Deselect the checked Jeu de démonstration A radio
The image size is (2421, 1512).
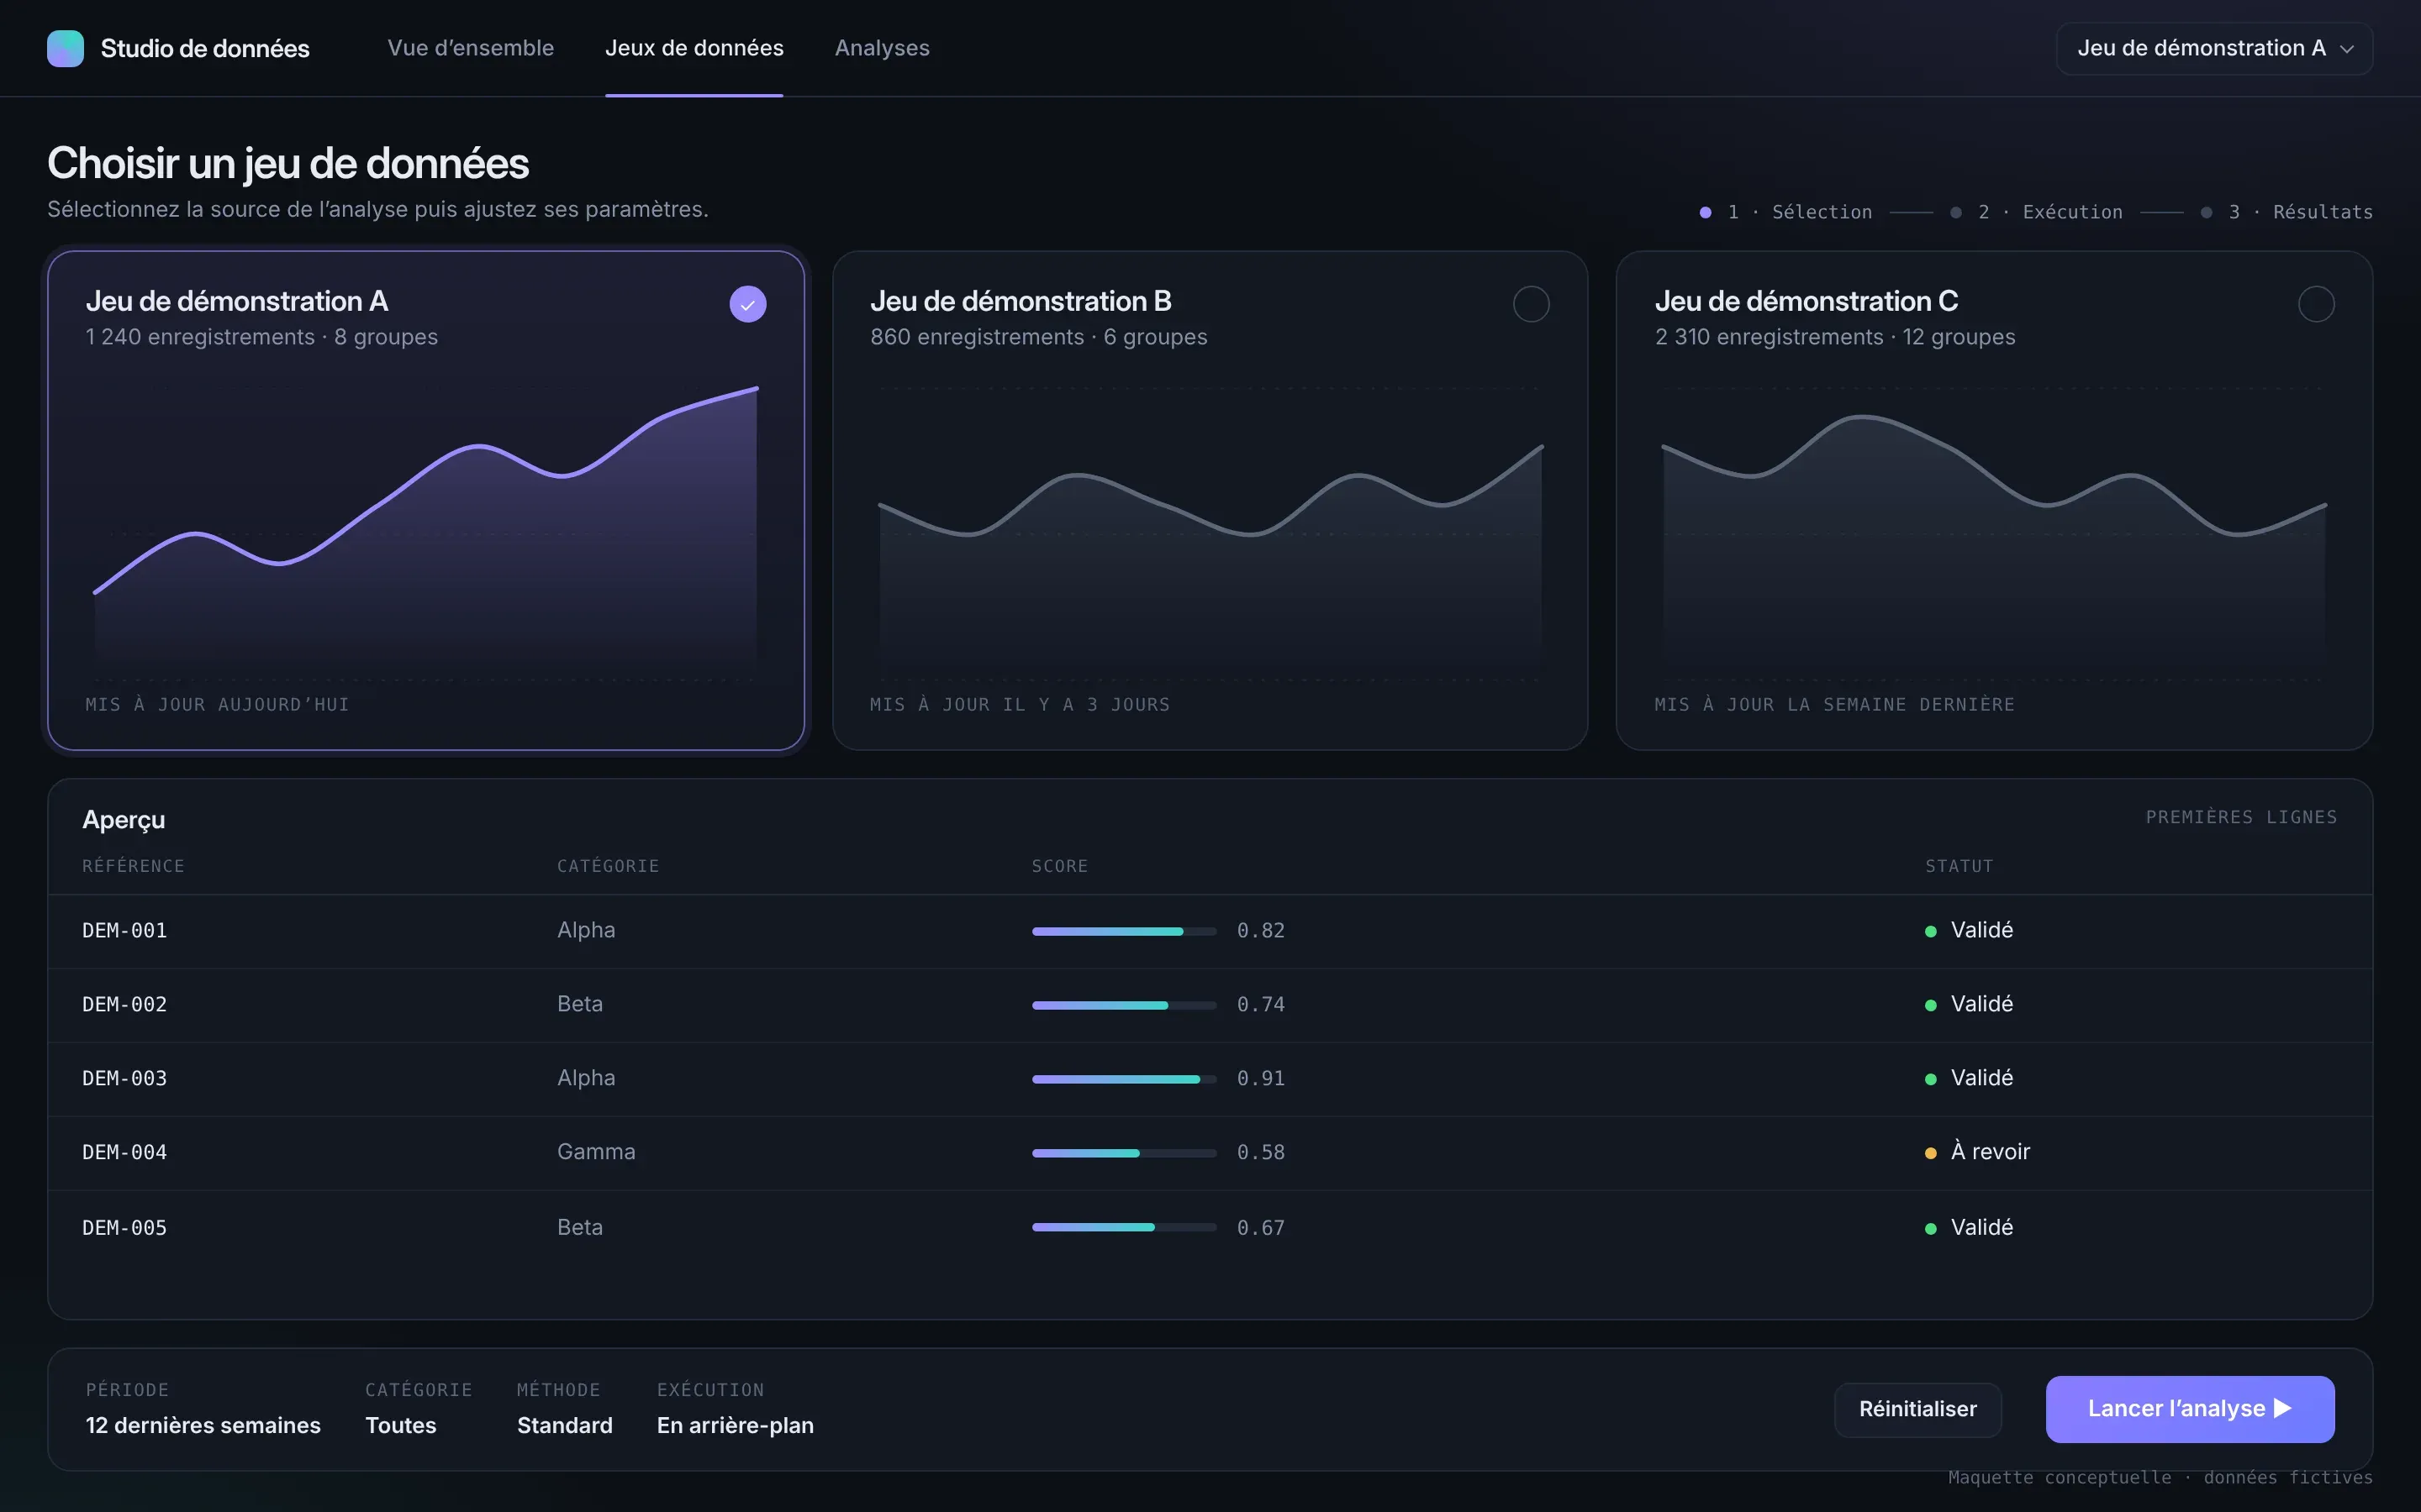click(x=747, y=304)
